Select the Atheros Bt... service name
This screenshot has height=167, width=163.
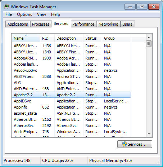pyautogui.click(x=25, y=119)
